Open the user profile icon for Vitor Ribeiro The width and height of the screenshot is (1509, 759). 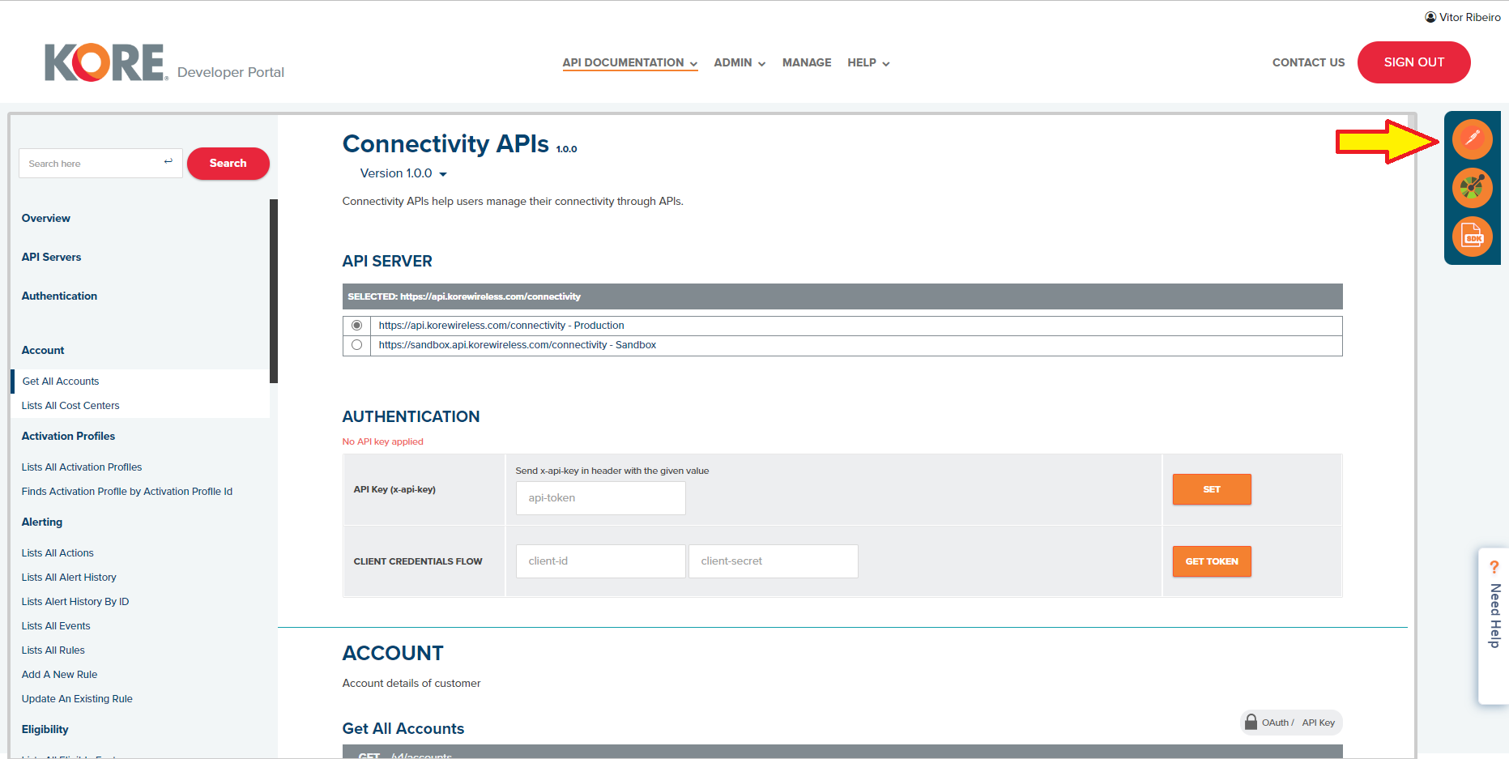click(x=1430, y=16)
